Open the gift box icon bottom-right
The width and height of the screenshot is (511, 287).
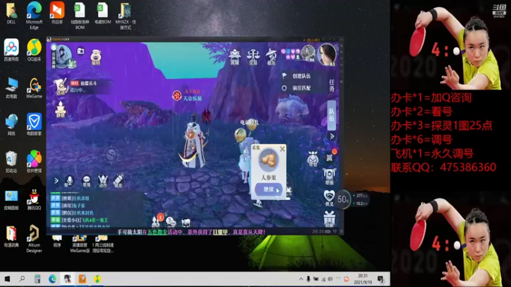[329, 219]
